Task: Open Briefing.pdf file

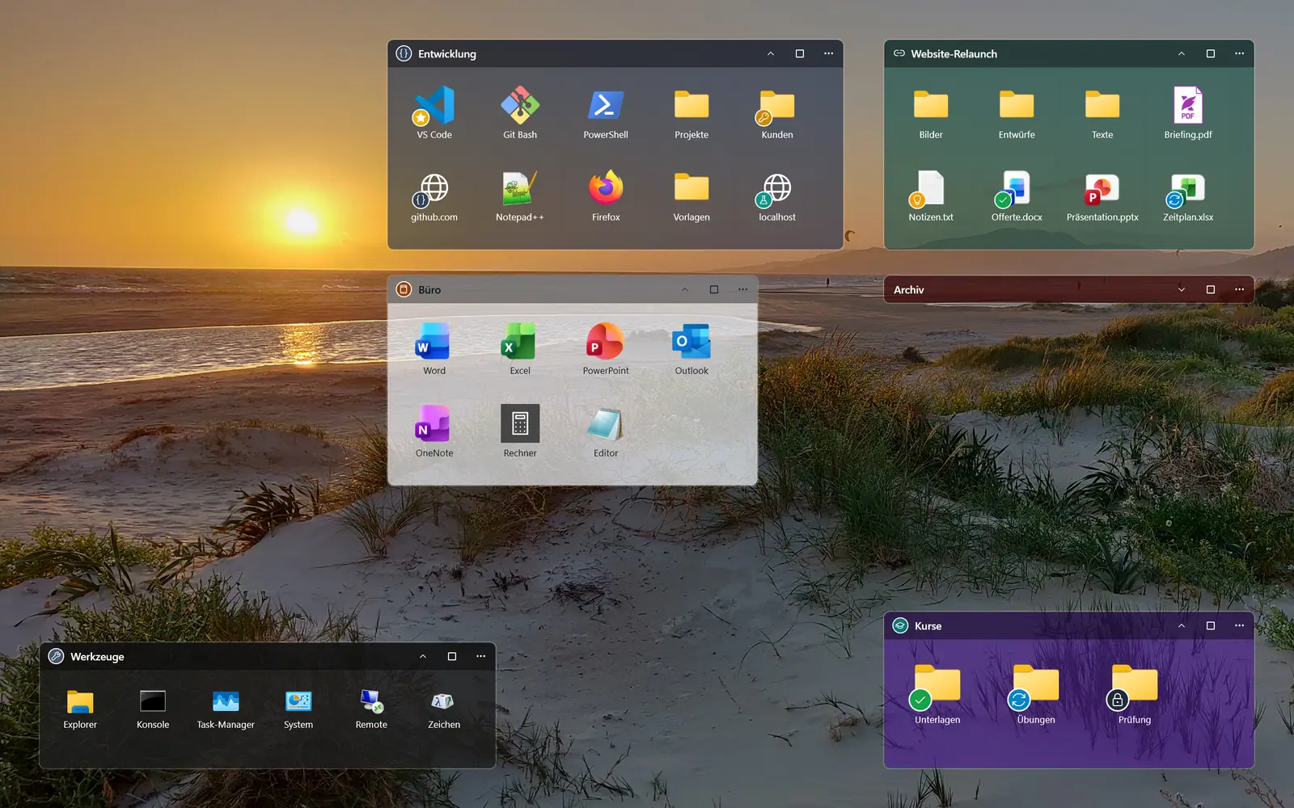Action: [1188, 112]
